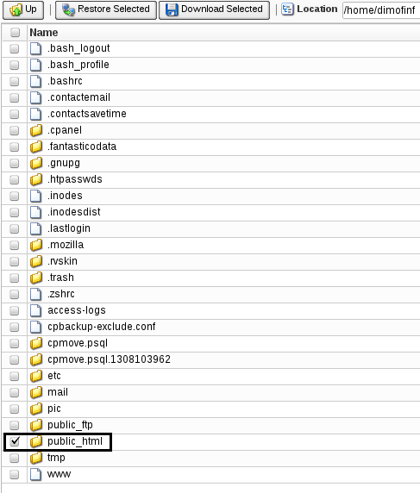
Task: Open the .cpanel folder name
Action: pos(65,130)
